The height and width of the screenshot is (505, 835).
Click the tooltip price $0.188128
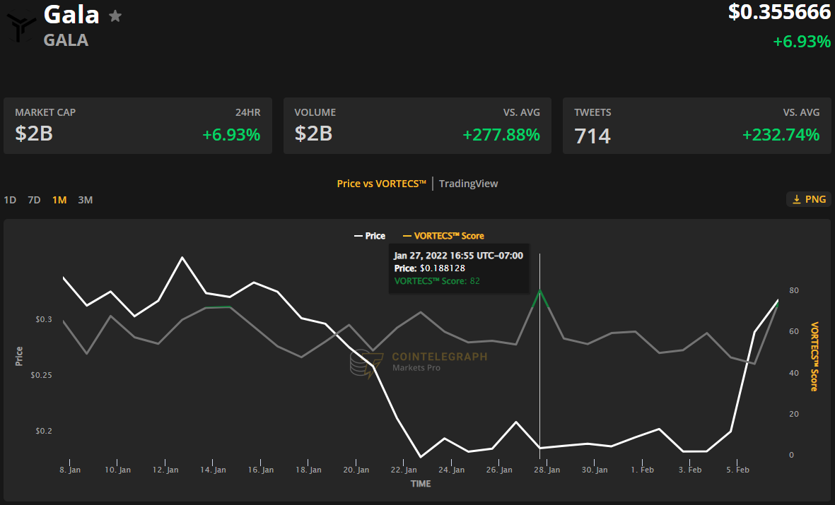(443, 268)
